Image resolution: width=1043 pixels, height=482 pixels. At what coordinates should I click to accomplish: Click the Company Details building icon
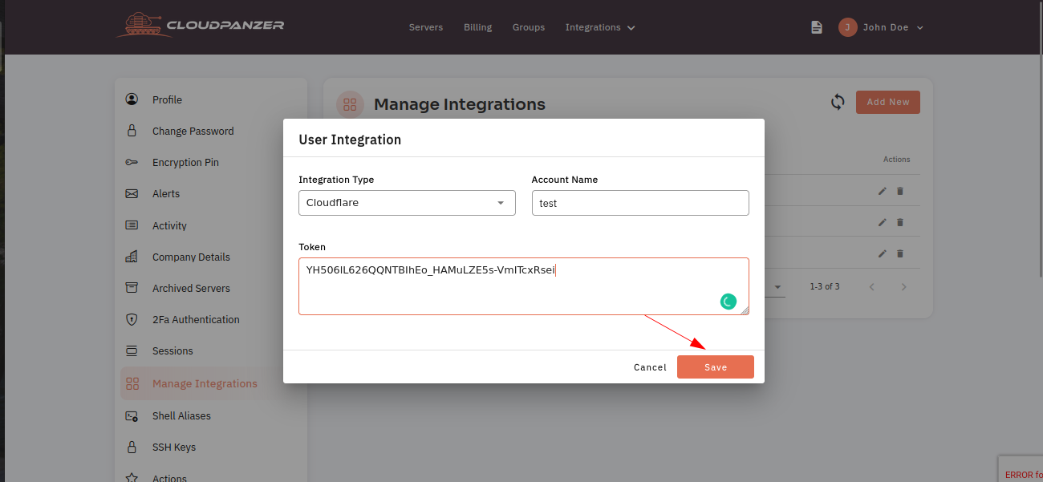tap(132, 257)
